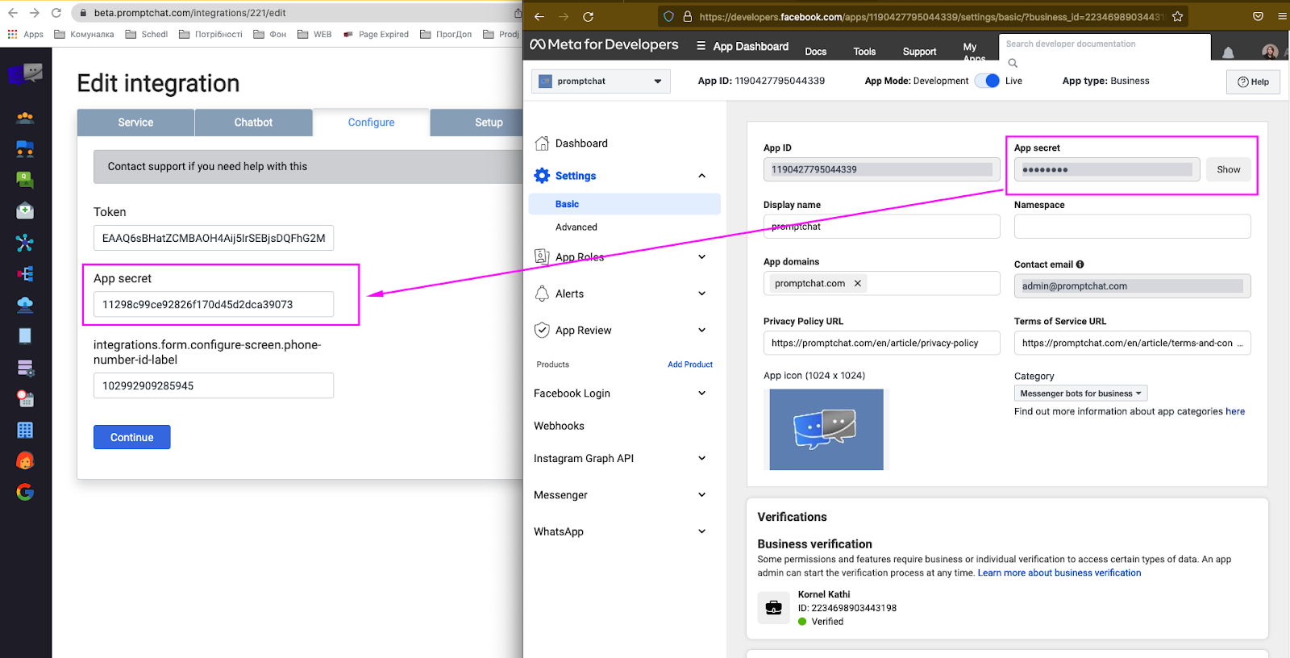The image size is (1290, 658).
Task: Click the Google icon in left sidebar
Action: pos(25,492)
